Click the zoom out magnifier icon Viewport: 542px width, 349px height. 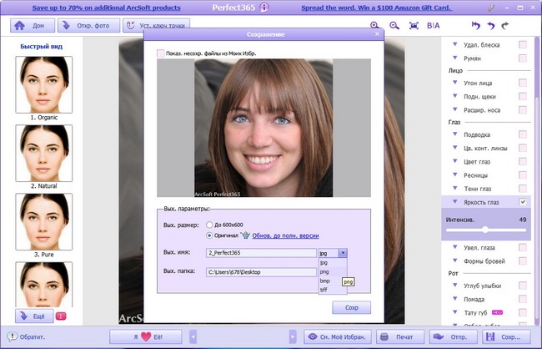tap(394, 25)
